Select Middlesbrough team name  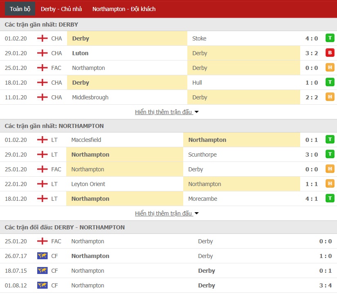(x=90, y=97)
